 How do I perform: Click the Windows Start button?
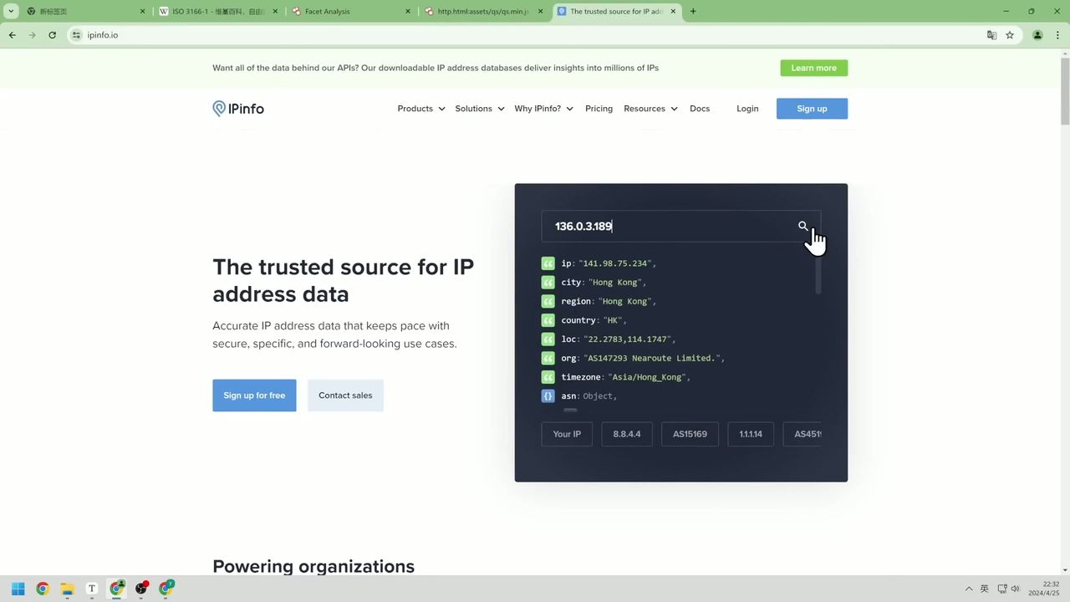point(17,589)
